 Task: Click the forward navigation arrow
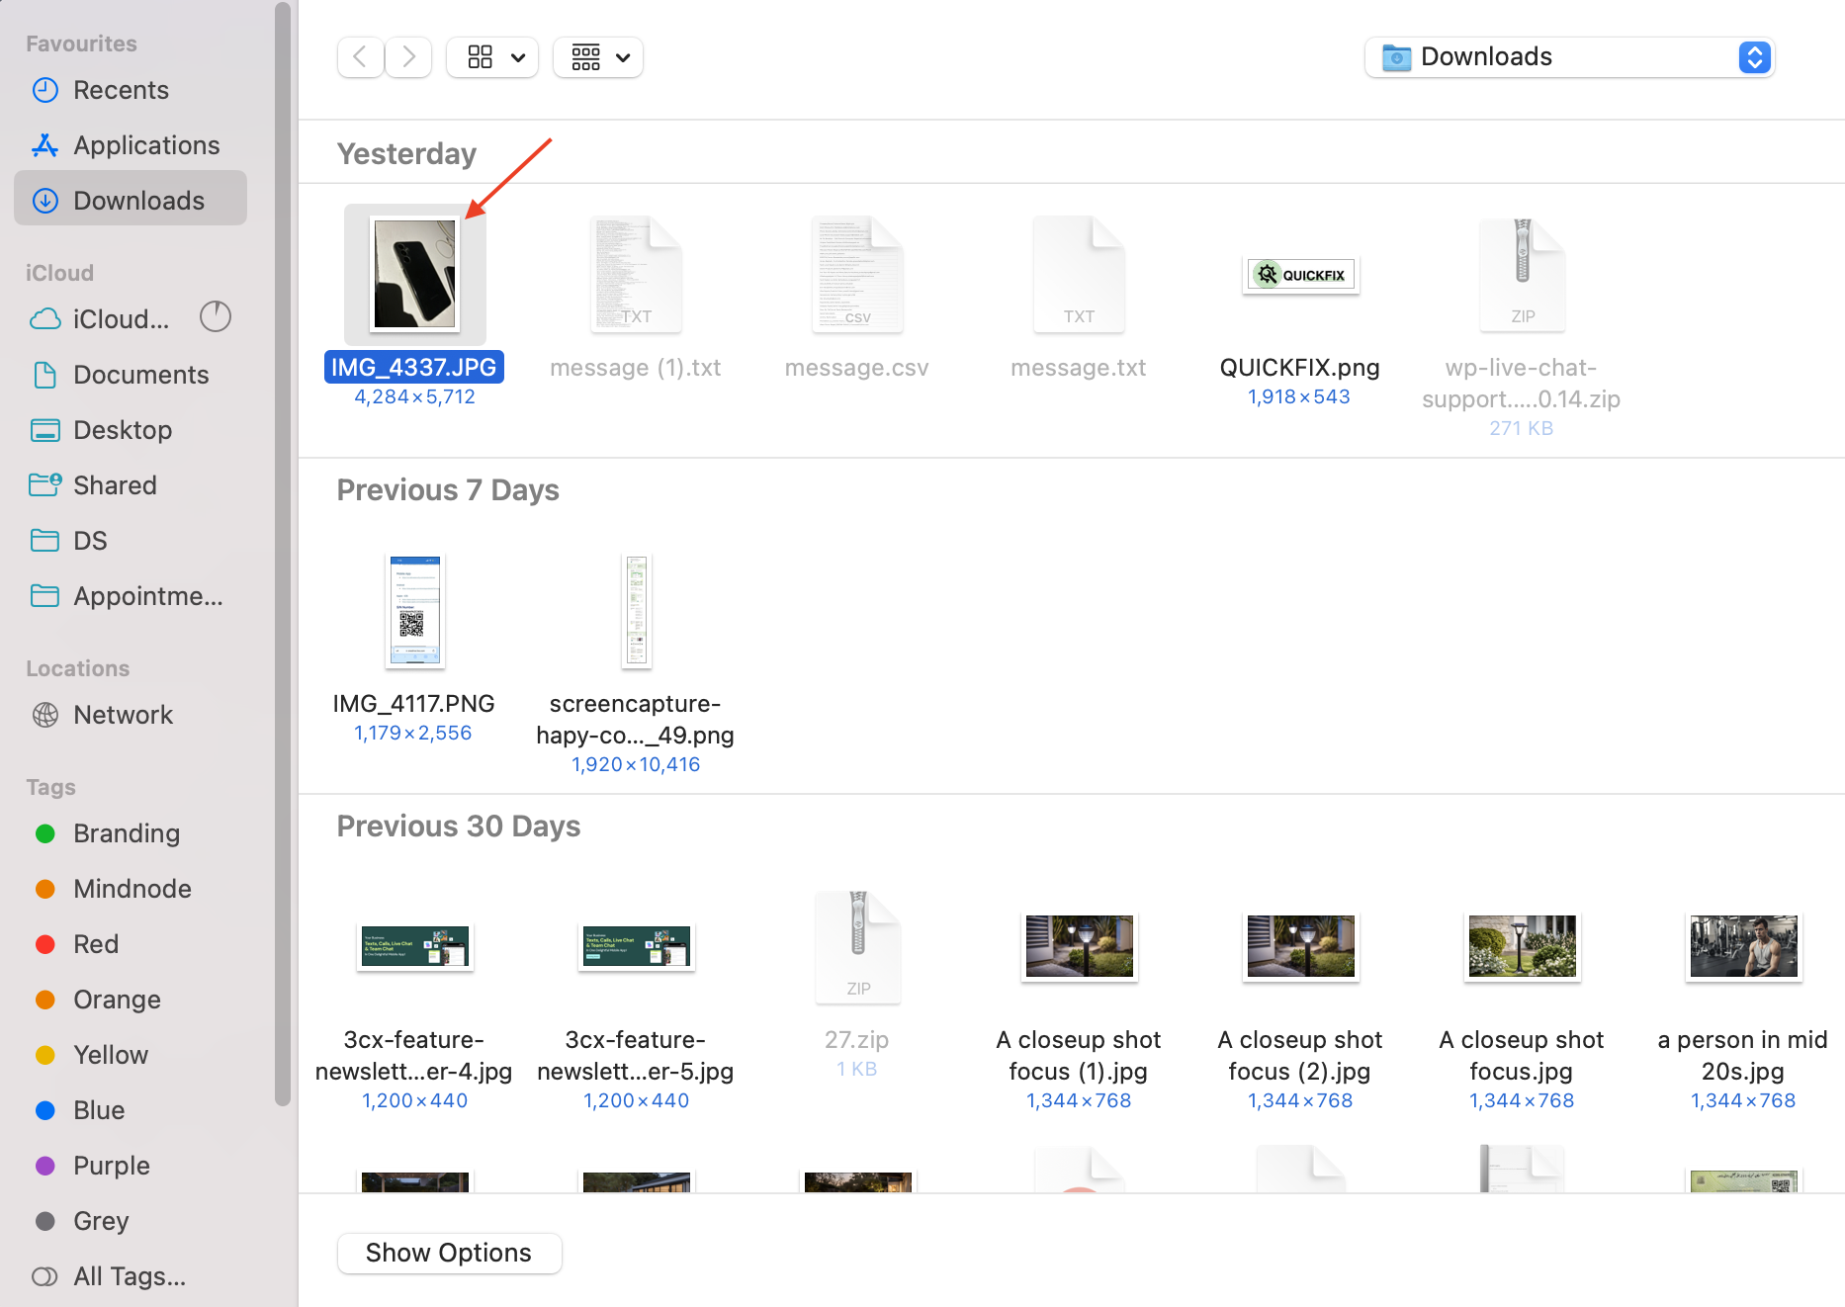point(408,57)
